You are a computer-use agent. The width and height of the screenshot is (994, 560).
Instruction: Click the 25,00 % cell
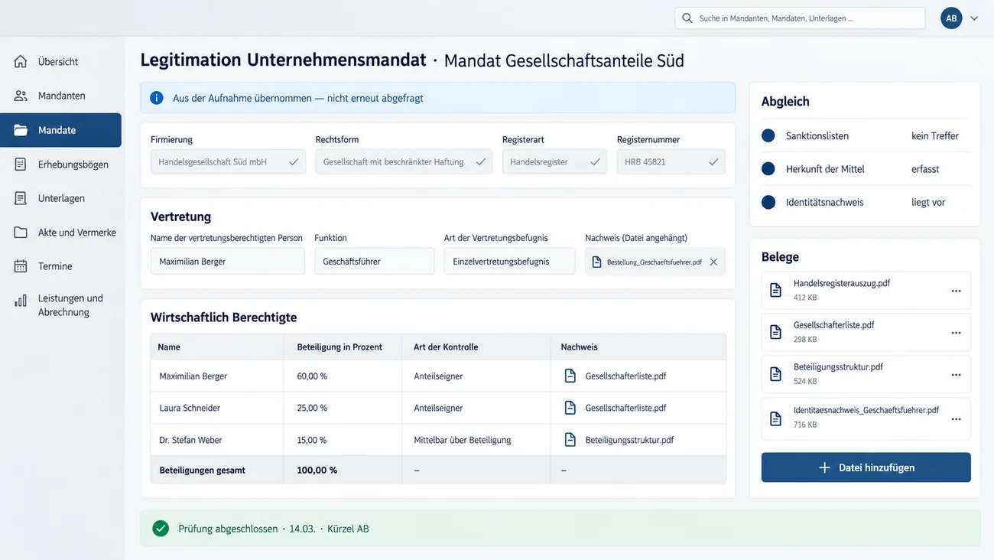[x=312, y=408]
